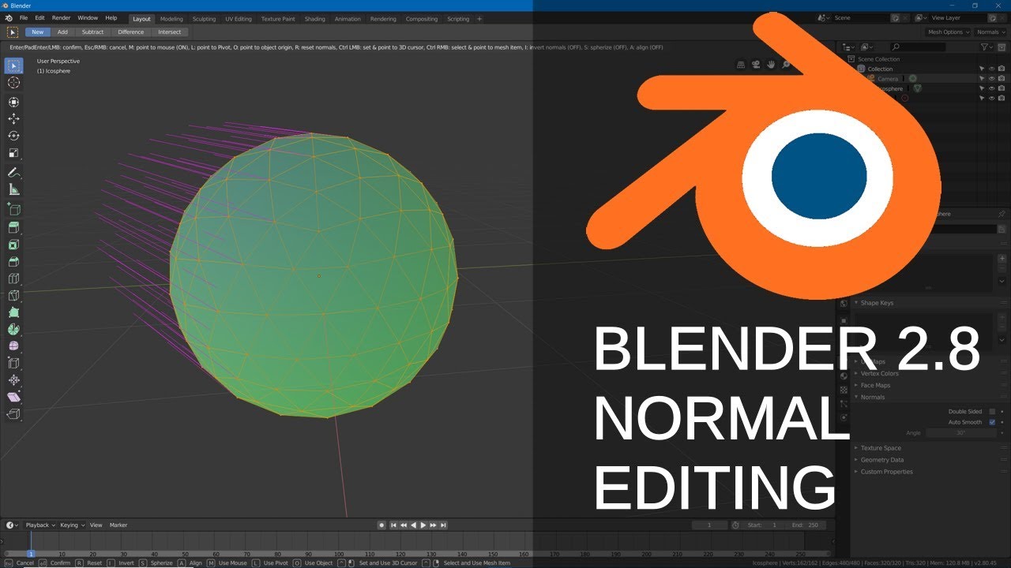Viewport: 1011px width, 568px height.
Task: Uncheck the Auto Smooth checkbox
Action: [x=992, y=422]
